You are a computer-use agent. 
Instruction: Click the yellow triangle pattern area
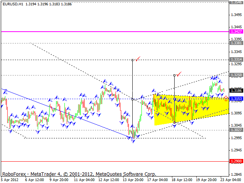point(191,110)
